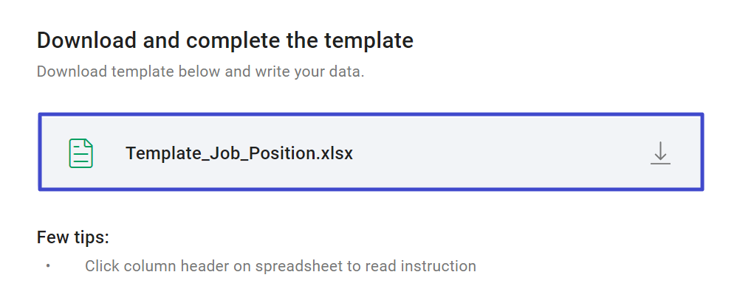Screen dimensions: 737x300
Task: Click the "Few tips:" heading
Action: [73, 237]
